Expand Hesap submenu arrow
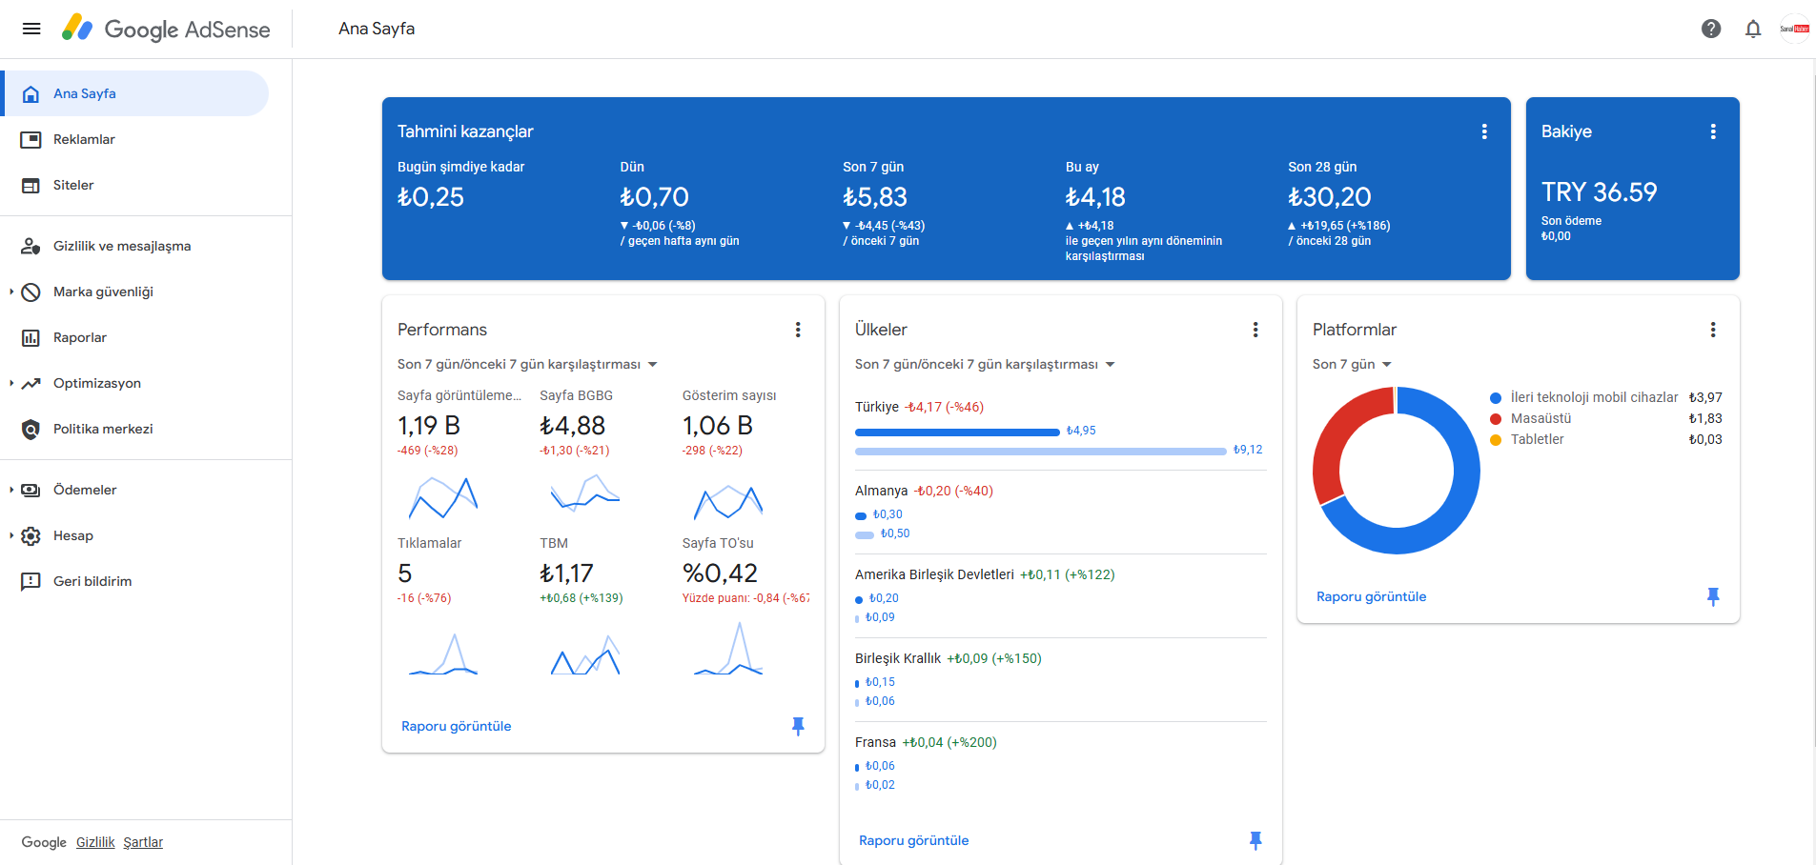Viewport: 1816px width, 865px height. [11, 535]
